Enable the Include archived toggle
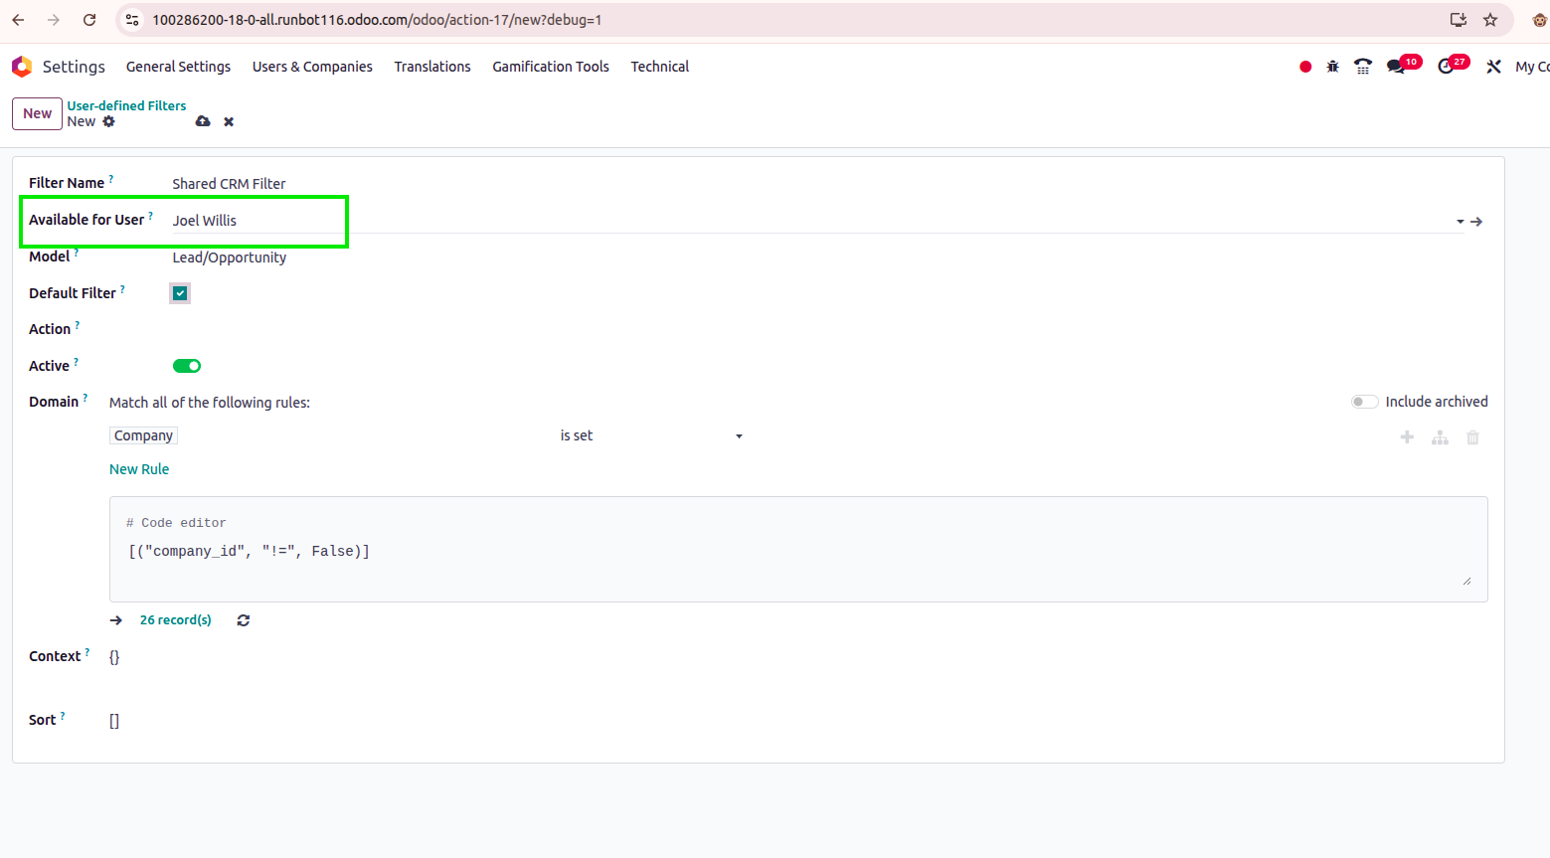Viewport: 1550px width, 858px height. 1365,402
